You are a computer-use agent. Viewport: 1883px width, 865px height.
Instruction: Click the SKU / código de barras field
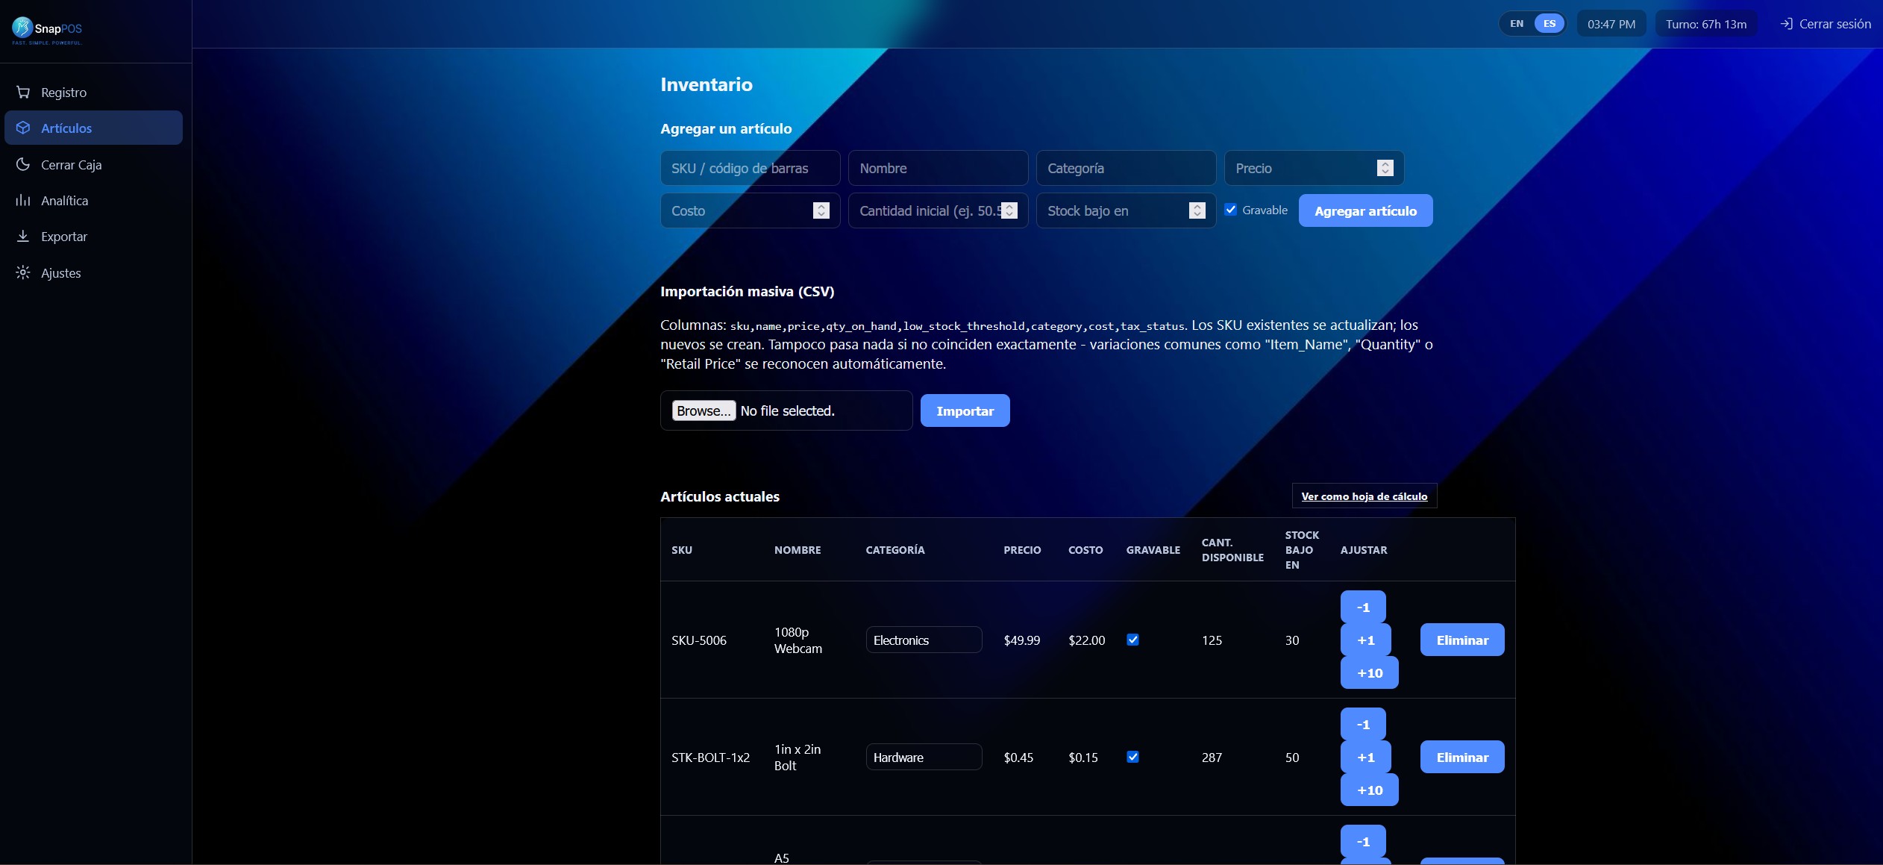[x=750, y=168]
